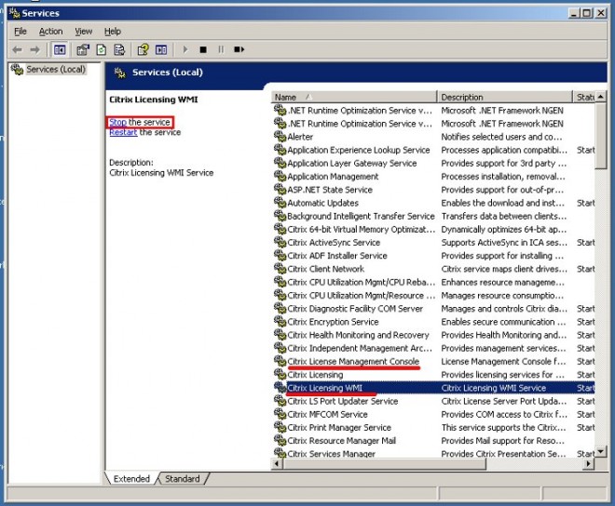Click the vertical scrollbar down arrow
The height and width of the screenshot is (506, 615).
tap(600, 451)
